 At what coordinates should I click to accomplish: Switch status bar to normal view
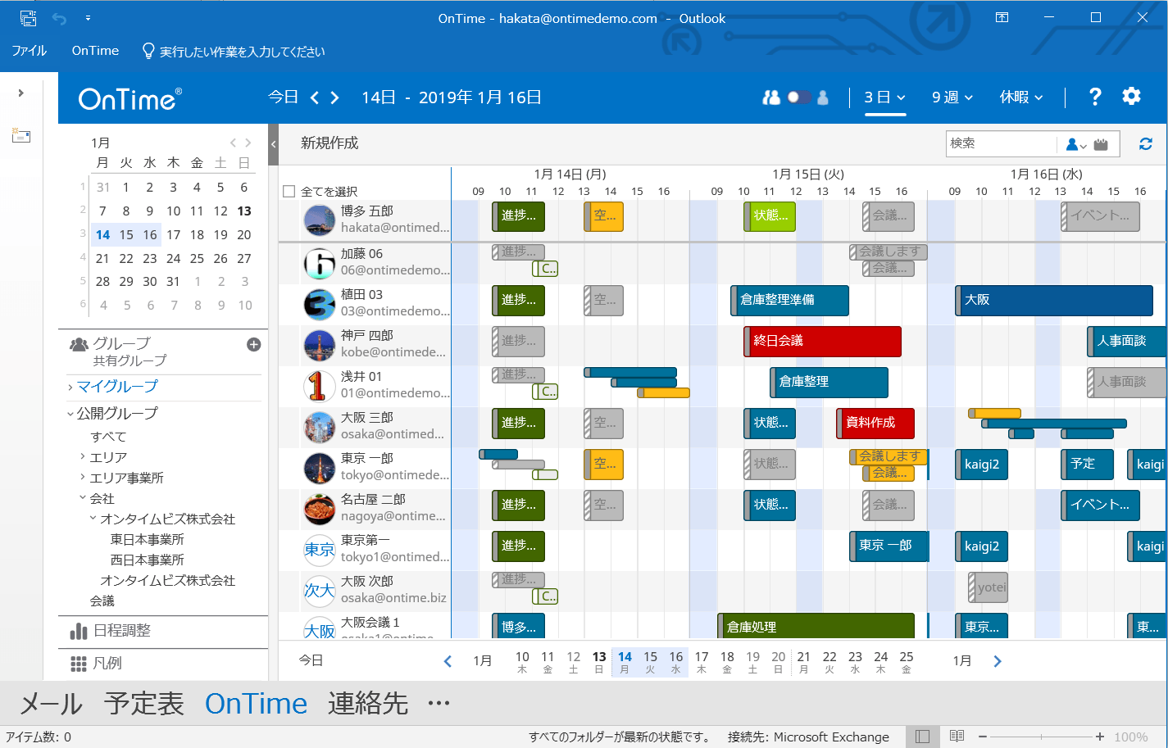(922, 737)
